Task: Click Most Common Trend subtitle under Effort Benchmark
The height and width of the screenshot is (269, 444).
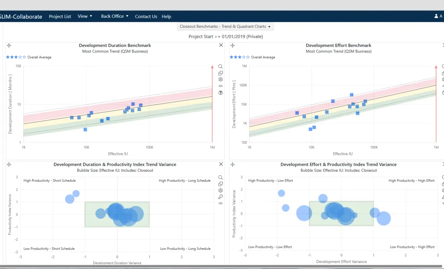Action: 339,51
